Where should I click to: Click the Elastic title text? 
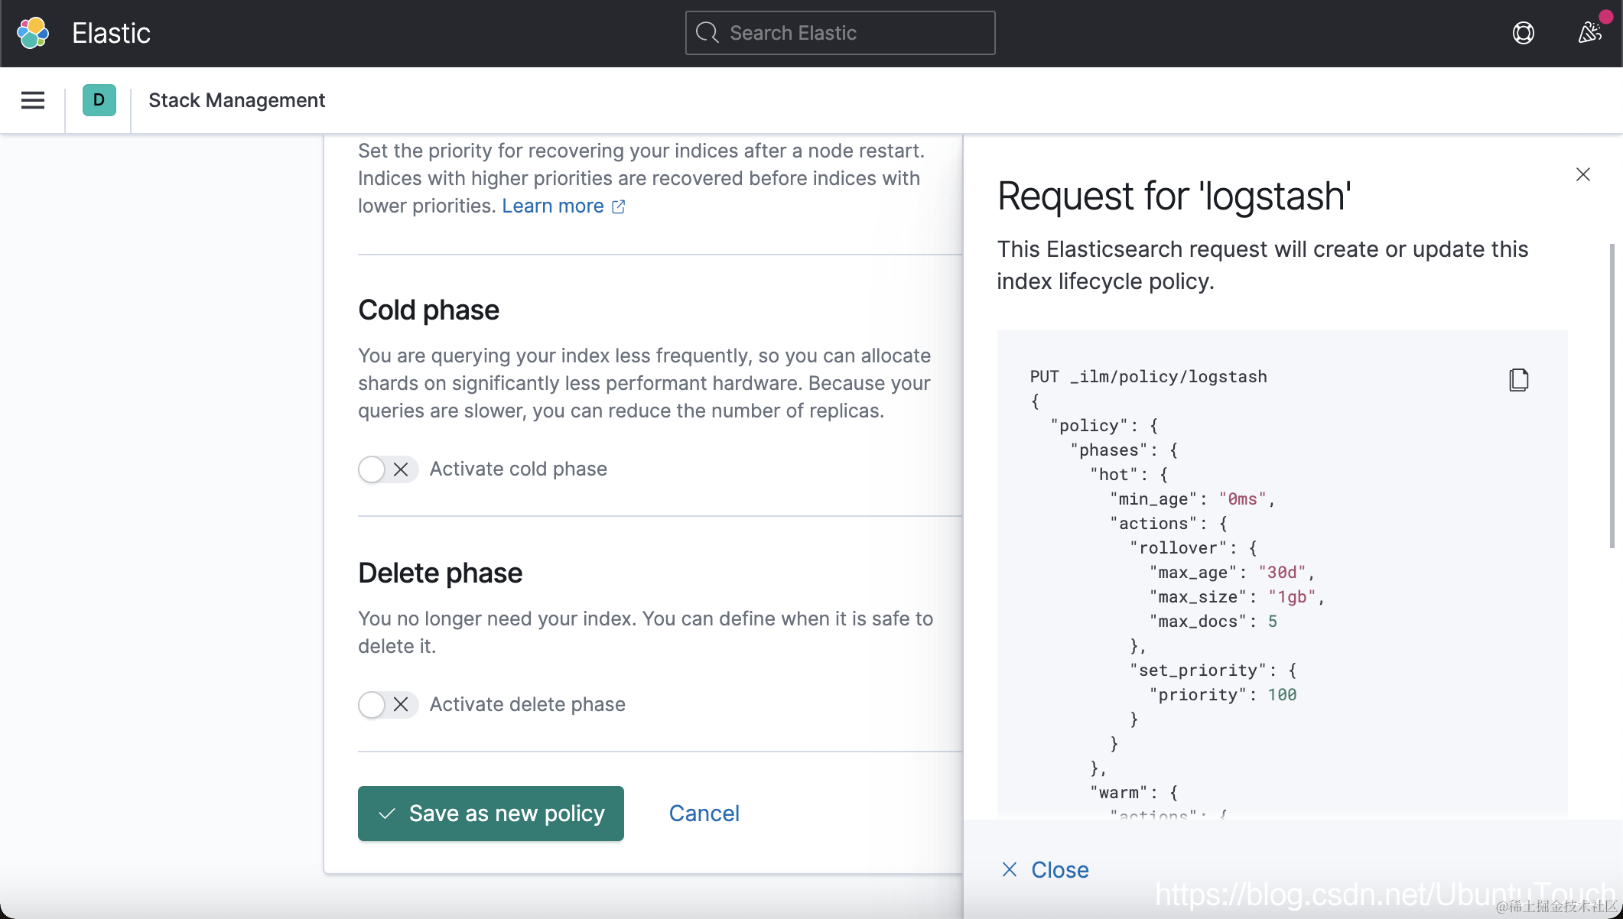click(x=111, y=33)
